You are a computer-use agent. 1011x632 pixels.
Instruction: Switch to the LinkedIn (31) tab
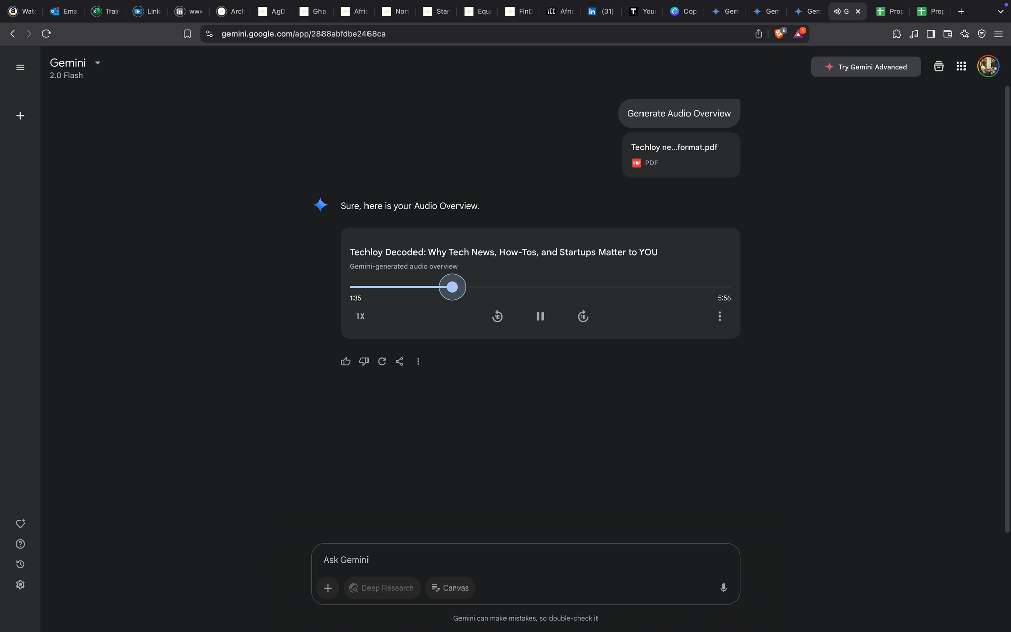pos(601,11)
